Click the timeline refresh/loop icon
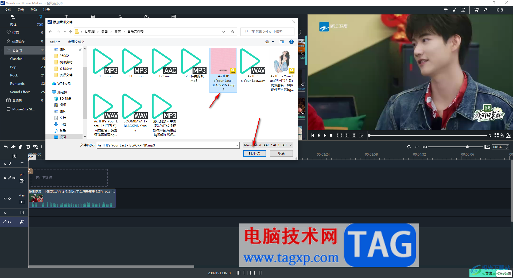This screenshot has width=513, height=278. tap(409, 147)
